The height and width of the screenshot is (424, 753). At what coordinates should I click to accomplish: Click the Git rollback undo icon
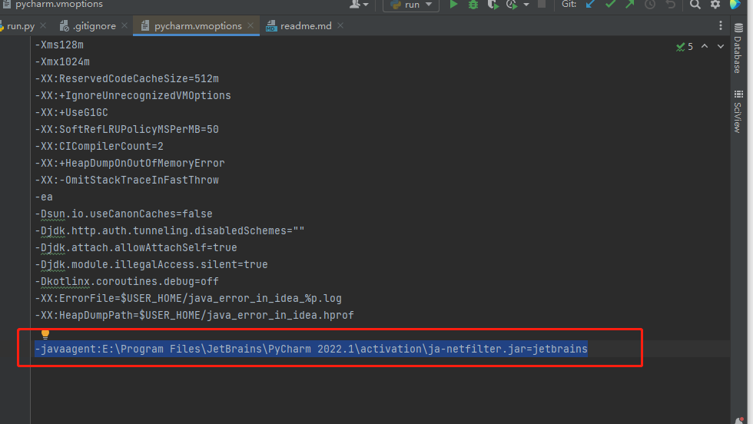pyautogui.click(x=670, y=5)
